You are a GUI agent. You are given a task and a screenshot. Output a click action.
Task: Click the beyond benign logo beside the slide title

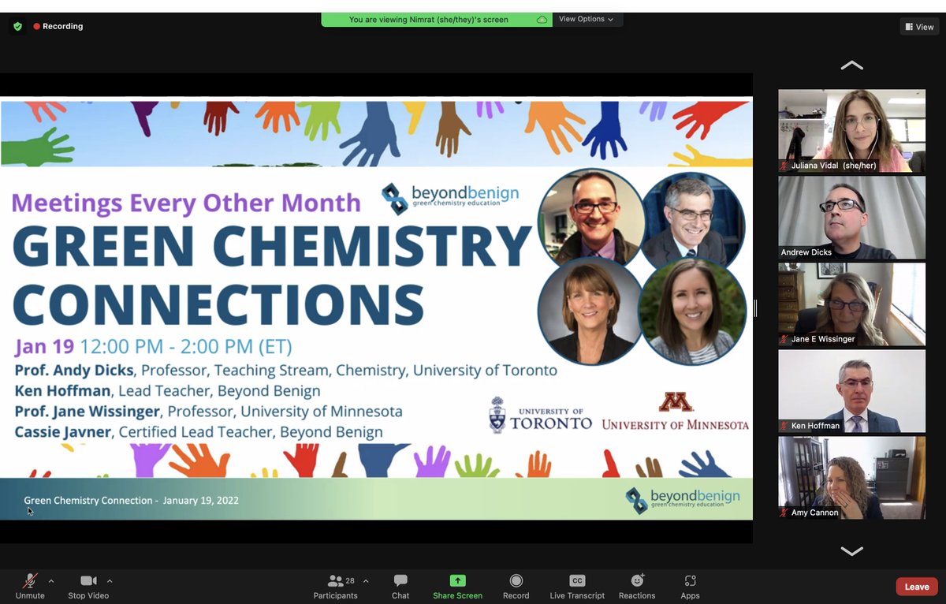coord(452,199)
